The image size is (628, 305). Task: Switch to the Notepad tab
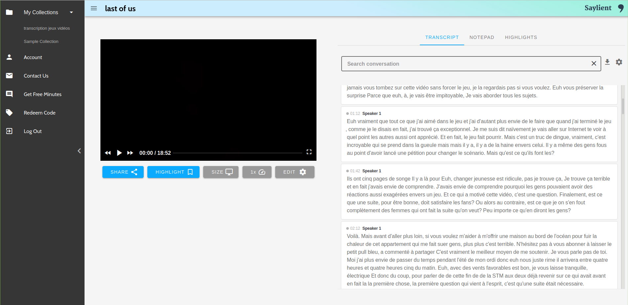pyautogui.click(x=482, y=37)
